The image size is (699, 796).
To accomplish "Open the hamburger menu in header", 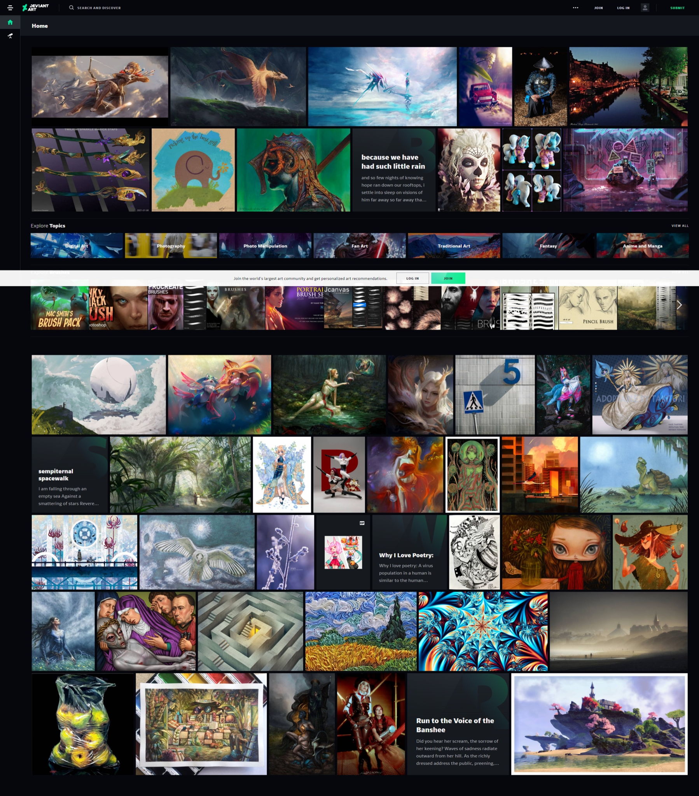I will tap(10, 8).
